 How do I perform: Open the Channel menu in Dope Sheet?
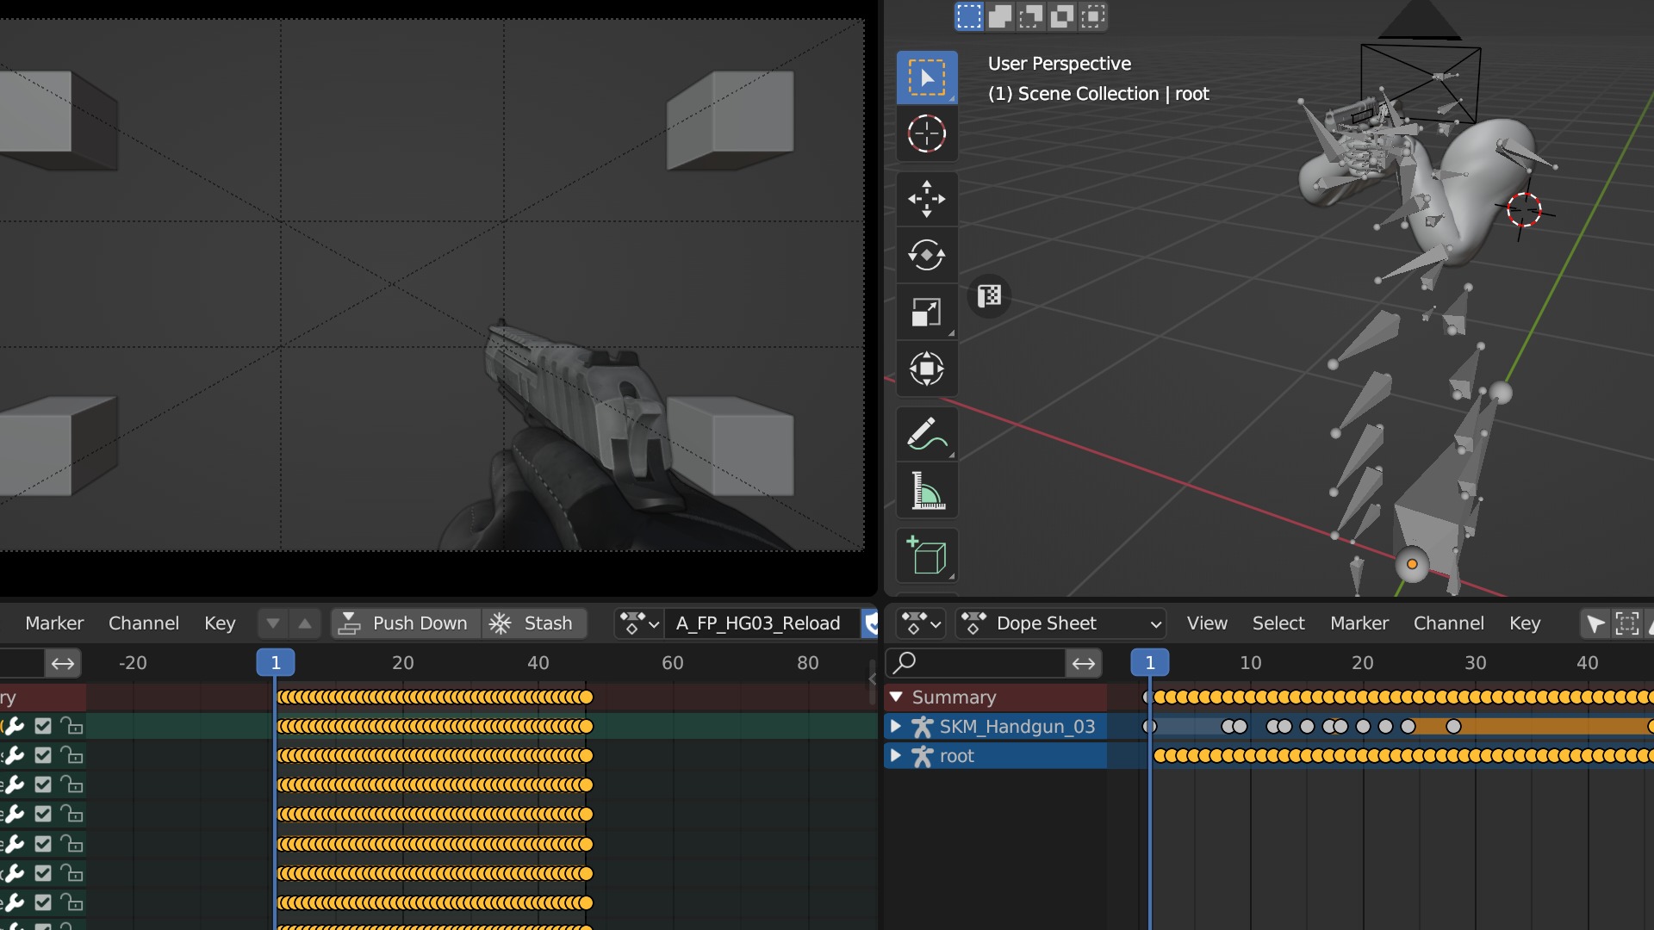(1448, 623)
